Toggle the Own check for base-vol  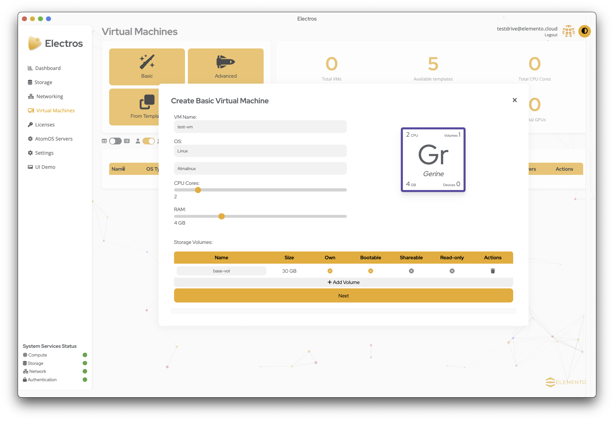tap(330, 271)
